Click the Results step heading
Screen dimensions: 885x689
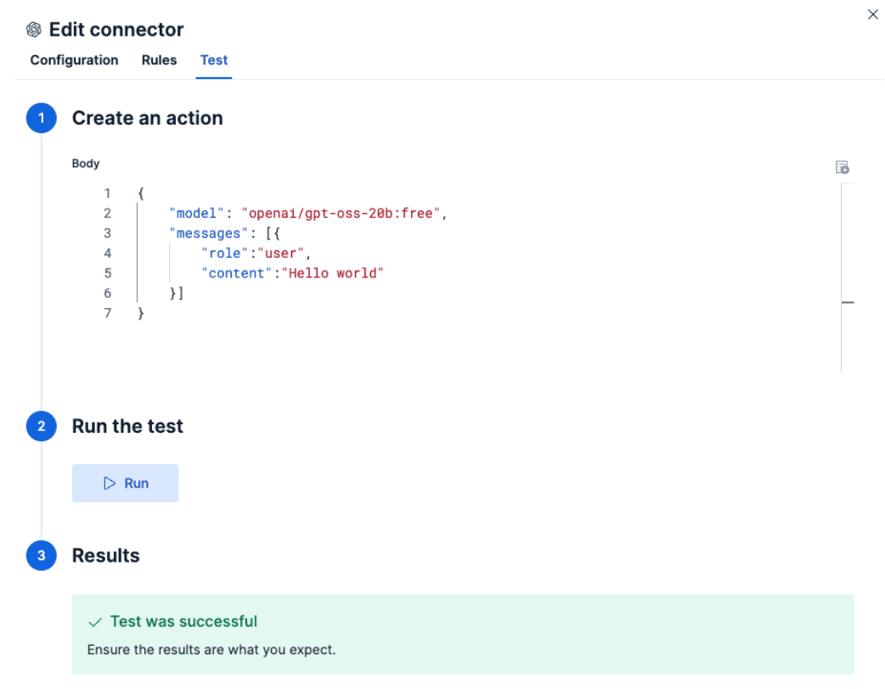[105, 556]
